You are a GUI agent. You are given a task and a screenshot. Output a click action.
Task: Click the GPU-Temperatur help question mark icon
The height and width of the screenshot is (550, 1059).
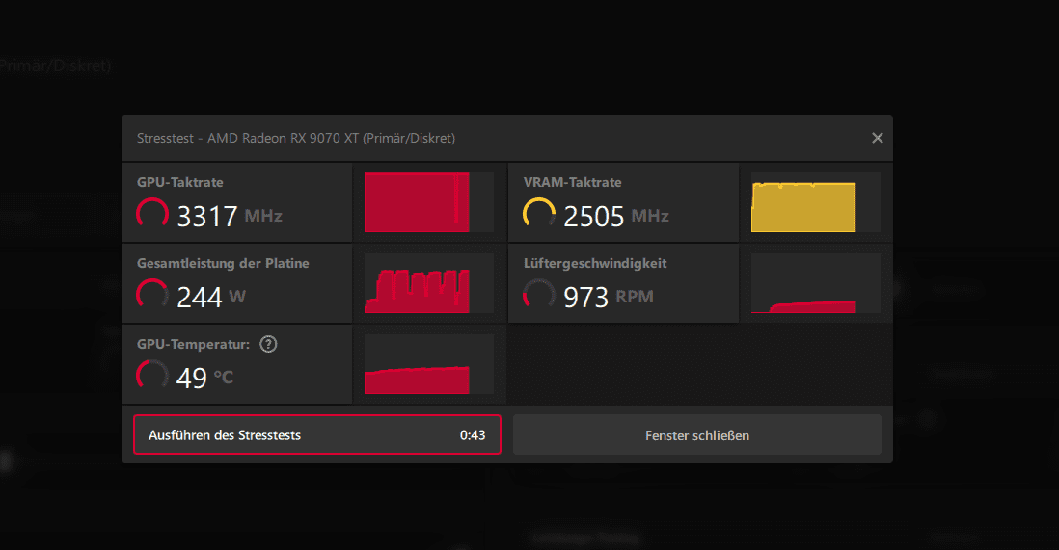coord(268,344)
